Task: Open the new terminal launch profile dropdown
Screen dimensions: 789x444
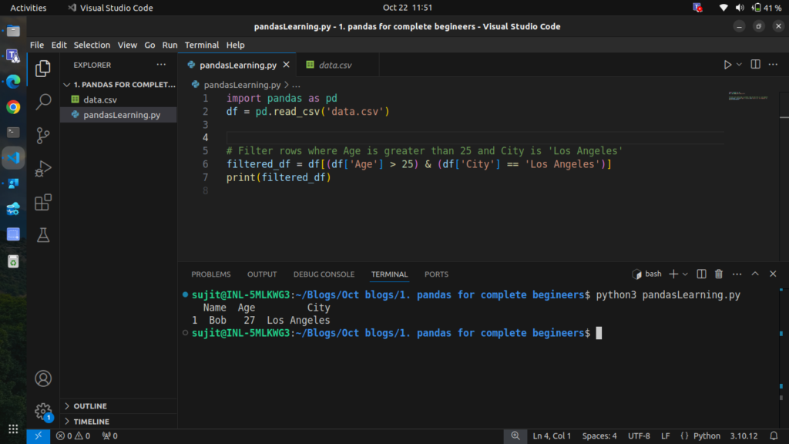Action: tap(685, 274)
